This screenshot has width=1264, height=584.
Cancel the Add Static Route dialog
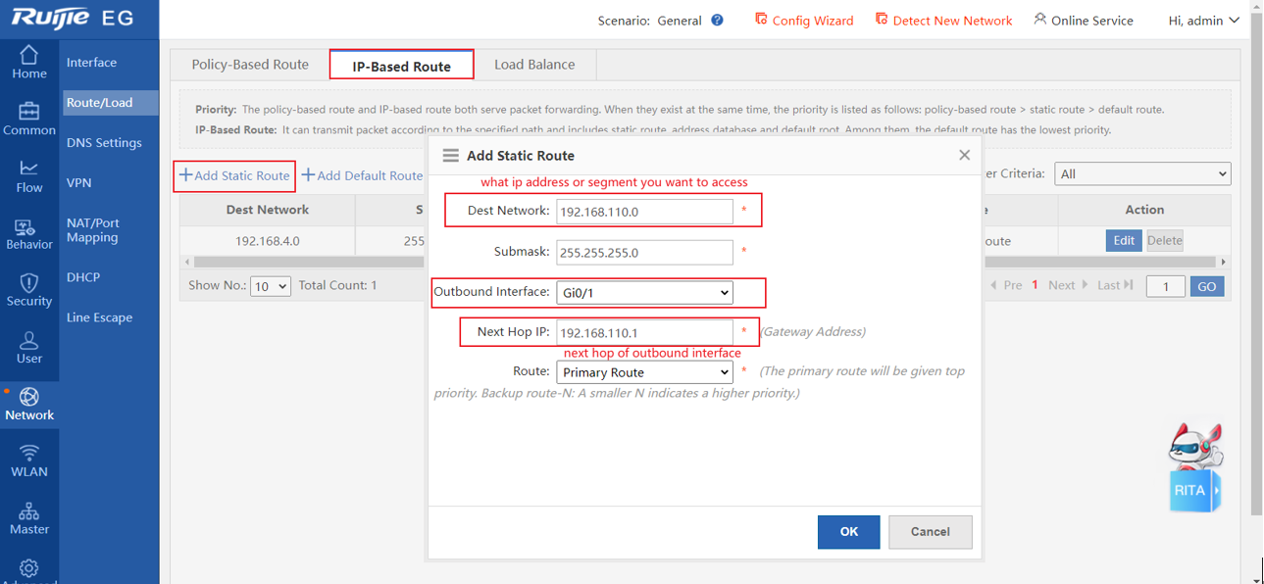[930, 532]
